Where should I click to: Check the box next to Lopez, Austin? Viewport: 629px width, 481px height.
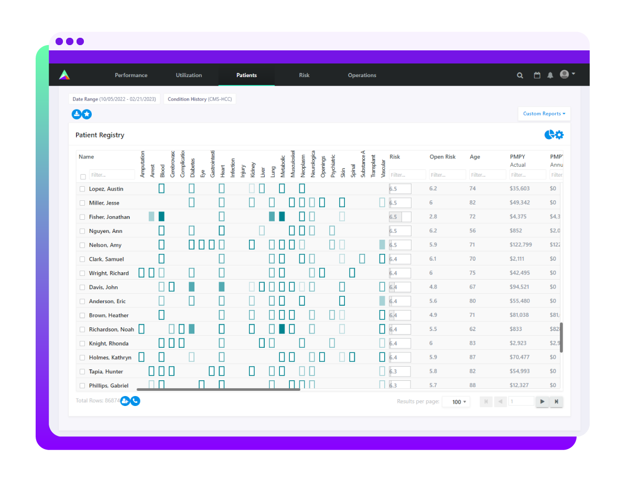pos(82,189)
